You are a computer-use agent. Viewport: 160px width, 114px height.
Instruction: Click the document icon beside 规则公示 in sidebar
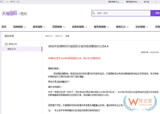[x=6, y=44]
